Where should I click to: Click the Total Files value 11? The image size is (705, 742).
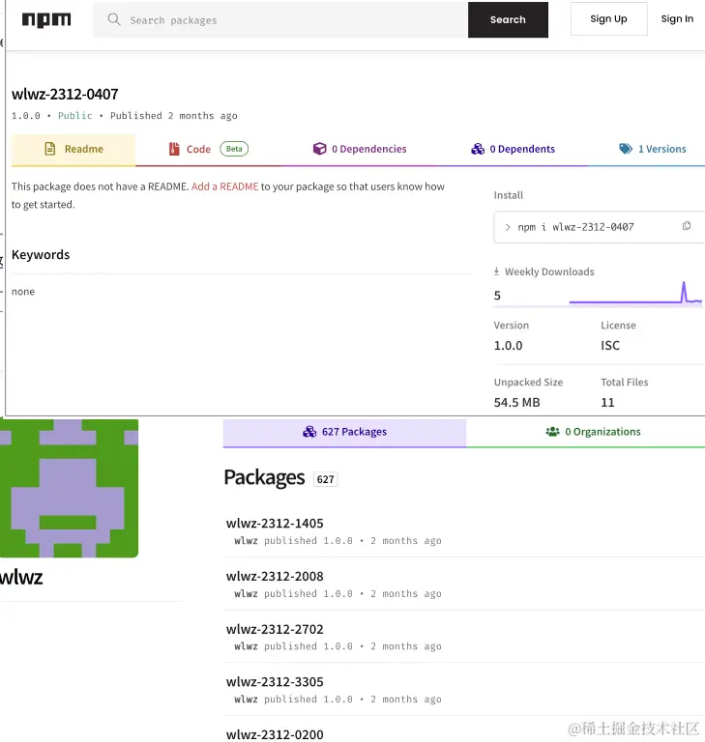[x=607, y=403]
